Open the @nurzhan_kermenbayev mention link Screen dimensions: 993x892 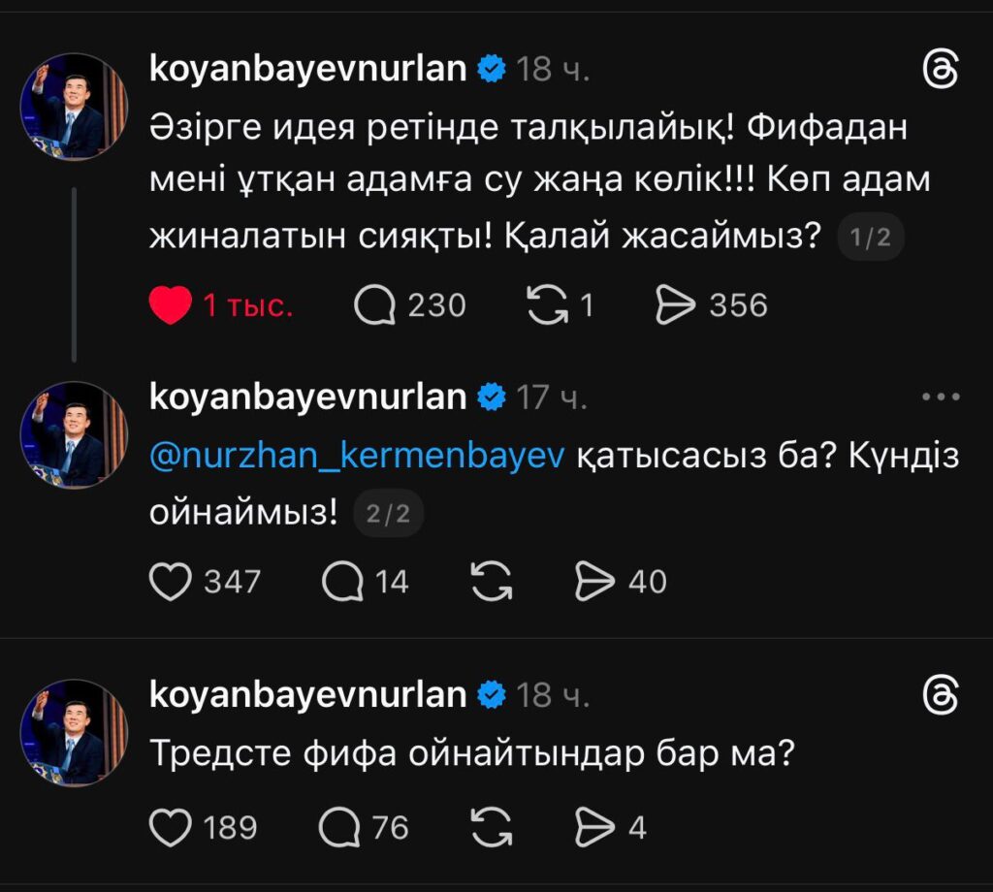coord(357,457)
